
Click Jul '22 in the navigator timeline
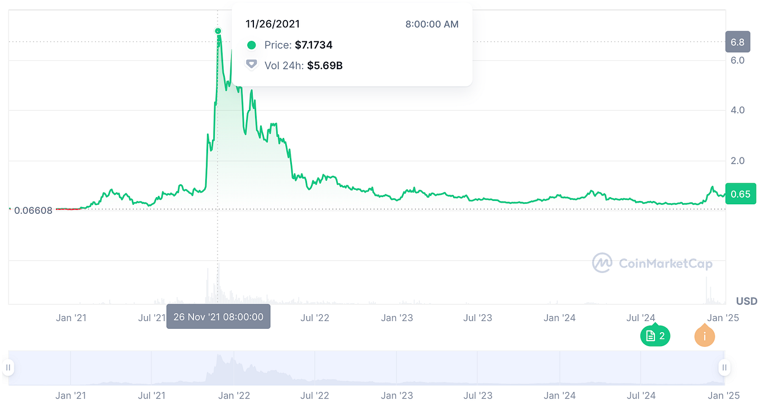tap(315, 395)
